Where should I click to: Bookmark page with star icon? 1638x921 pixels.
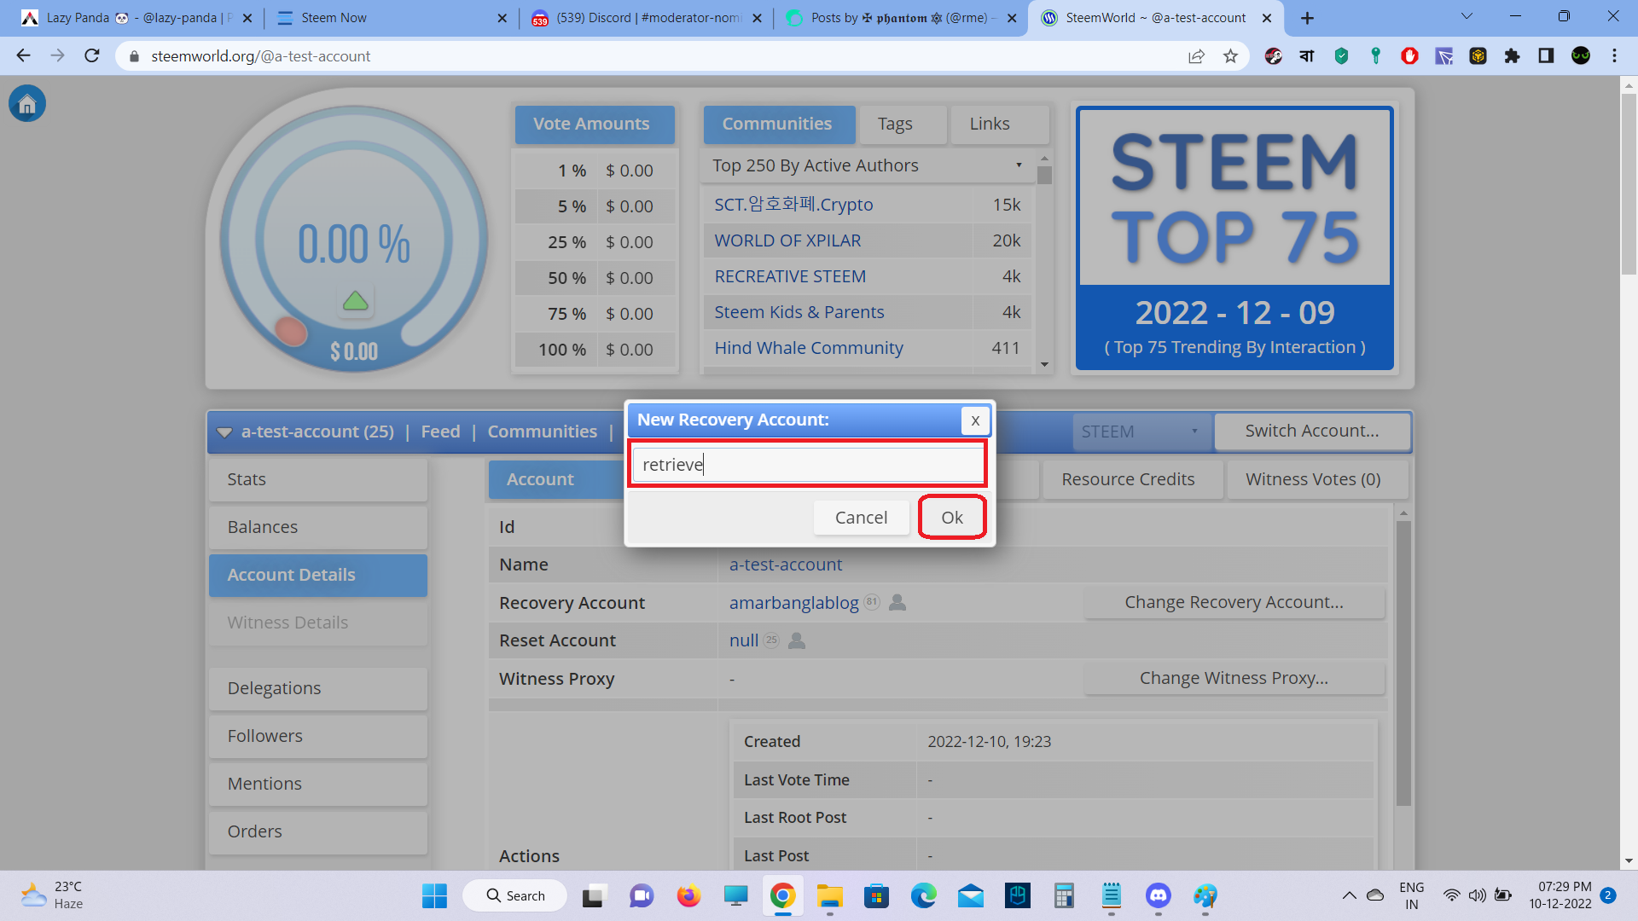1230,56
